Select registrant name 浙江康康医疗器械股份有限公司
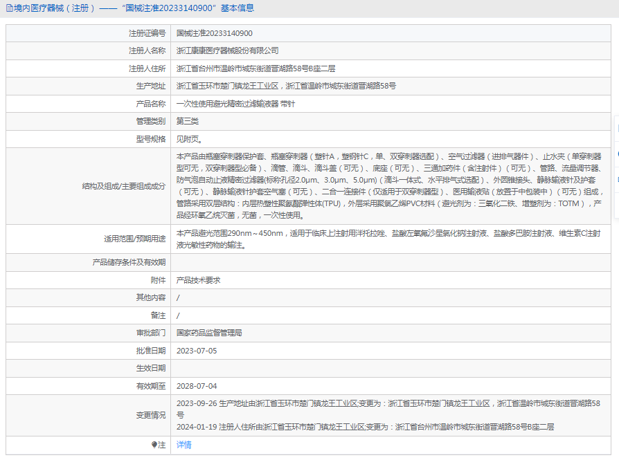This screenshot has width=619, height=460. 227,51
